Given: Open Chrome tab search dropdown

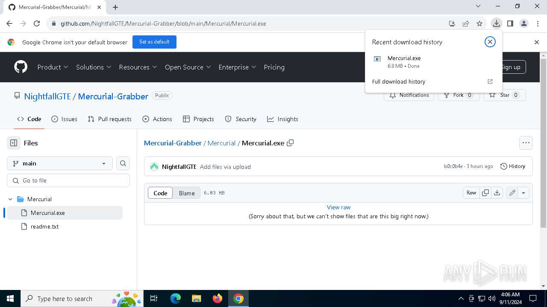Looking at the screenshot, I should (478, 6).
